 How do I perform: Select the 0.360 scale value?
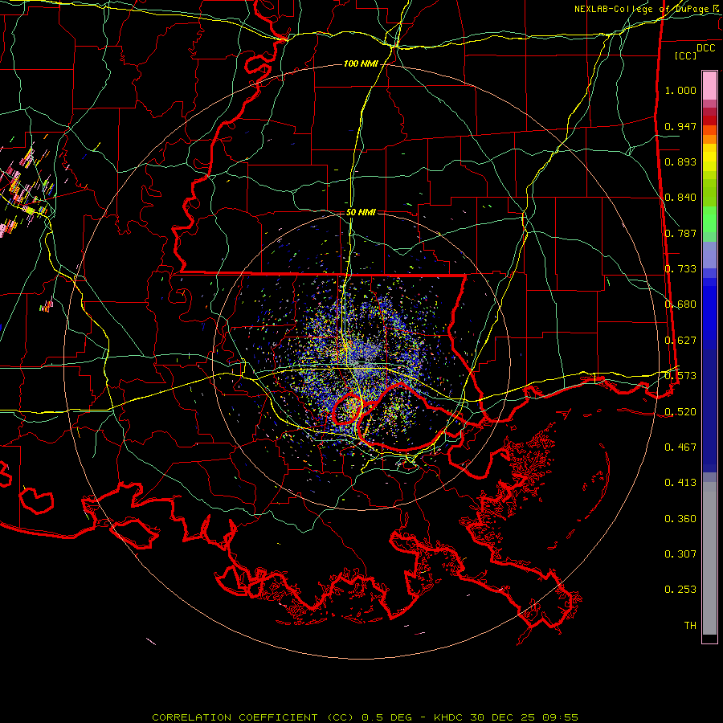(680, 519)
